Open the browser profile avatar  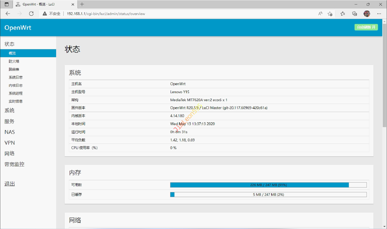pos(367,14)
